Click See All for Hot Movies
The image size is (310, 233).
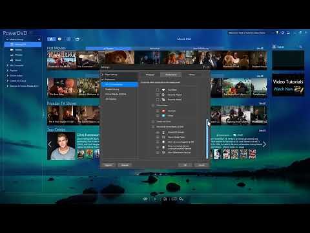coord(260,49)
